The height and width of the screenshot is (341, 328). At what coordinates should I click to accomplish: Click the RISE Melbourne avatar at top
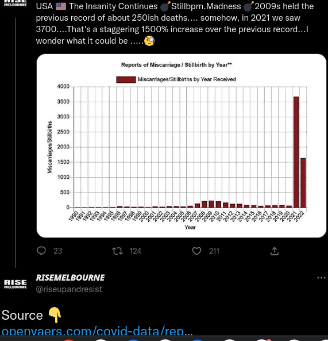pos(16,3)
